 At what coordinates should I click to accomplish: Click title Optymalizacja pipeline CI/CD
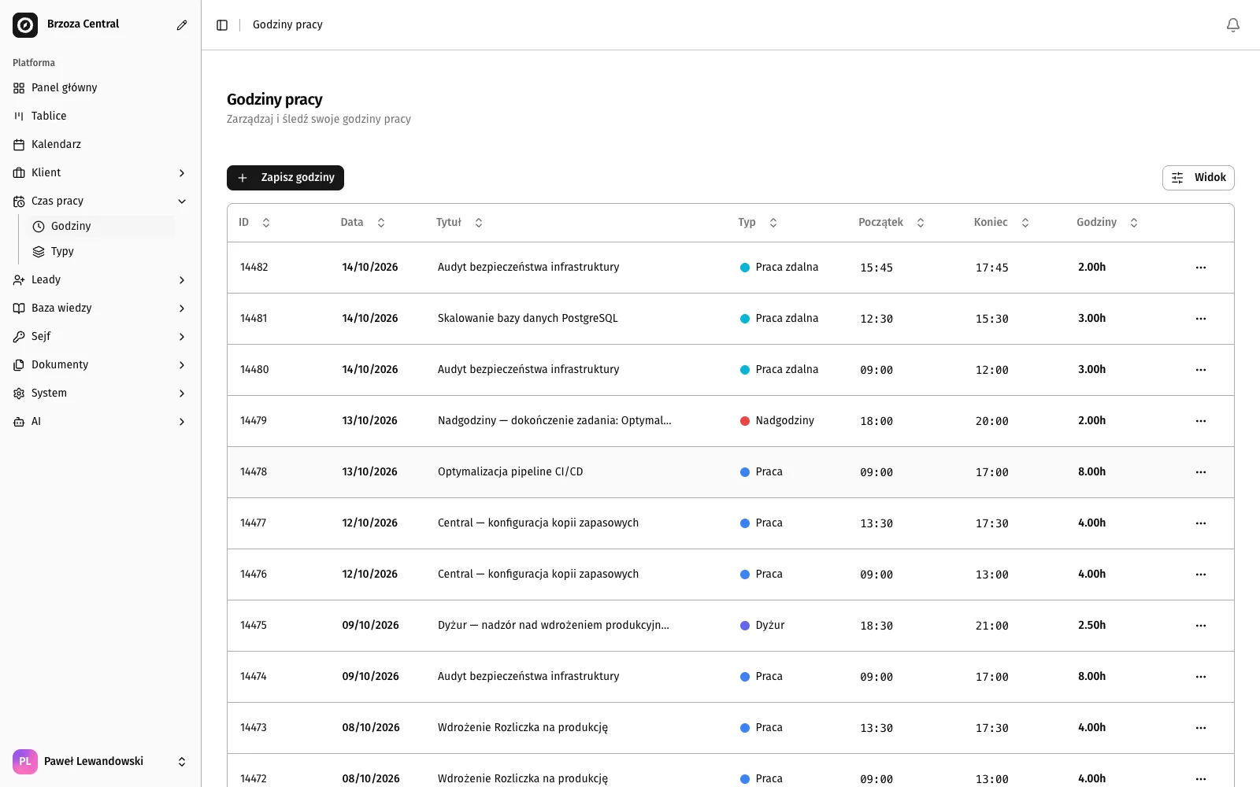tap(510, 472)
